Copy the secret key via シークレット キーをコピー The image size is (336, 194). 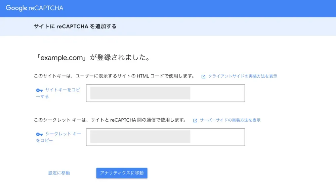(x=59, y=137)
